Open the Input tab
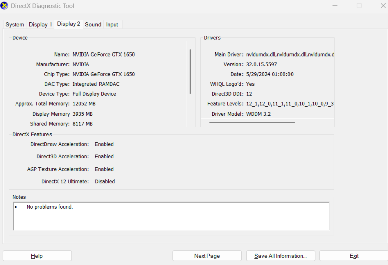388x265 pixels. coord(112,24)
